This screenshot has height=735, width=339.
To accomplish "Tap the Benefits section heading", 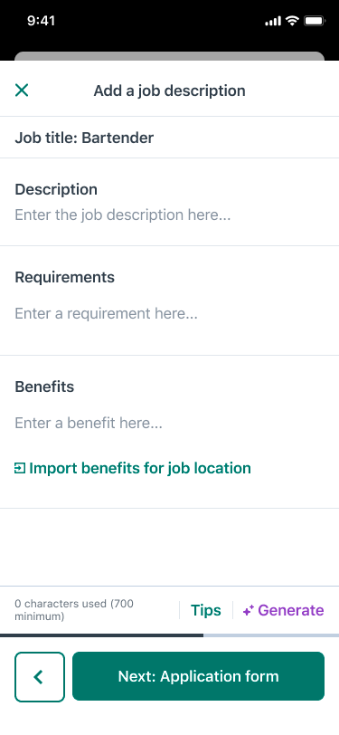I will pyautogui.click(x=44, y=387).
